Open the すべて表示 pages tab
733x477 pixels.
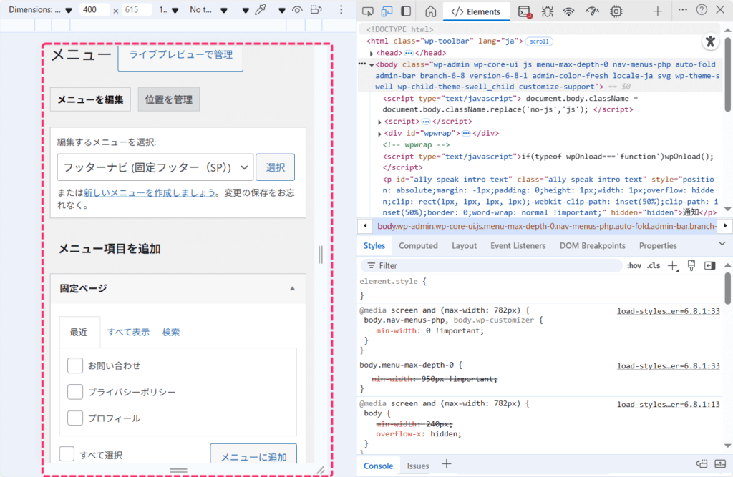click(x=128, y=332)
